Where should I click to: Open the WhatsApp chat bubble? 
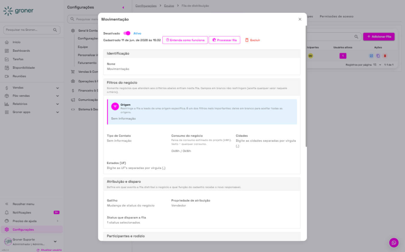[x=394, y=243]
